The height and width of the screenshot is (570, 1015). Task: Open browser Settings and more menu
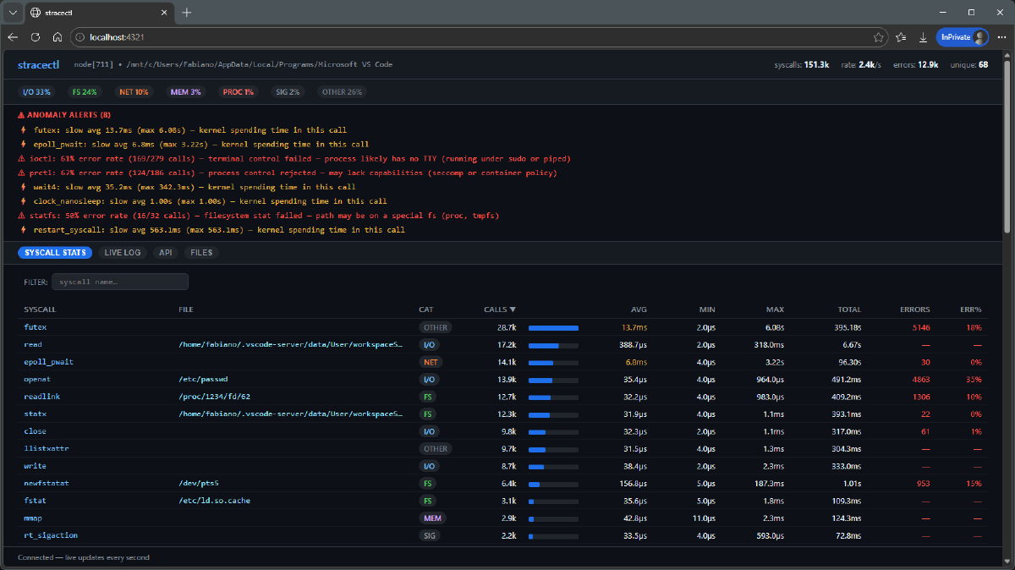coord(1001,37)
